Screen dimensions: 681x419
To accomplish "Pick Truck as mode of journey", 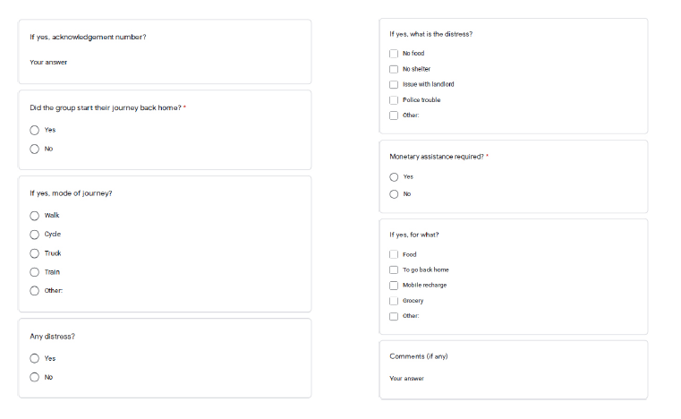I will [35, 253].
